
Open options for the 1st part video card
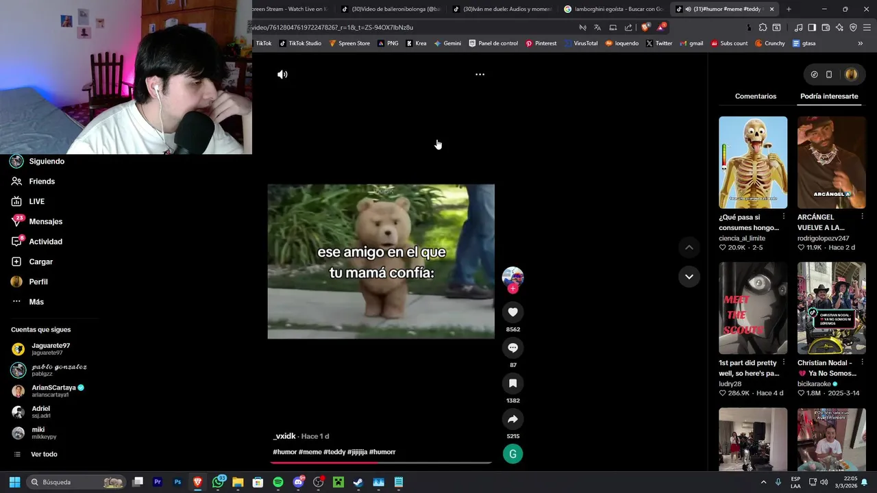coord(784,362)
